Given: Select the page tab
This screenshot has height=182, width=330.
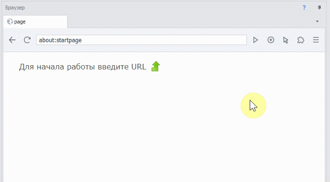Looking at the screenshot, I should tap(35, 22).
